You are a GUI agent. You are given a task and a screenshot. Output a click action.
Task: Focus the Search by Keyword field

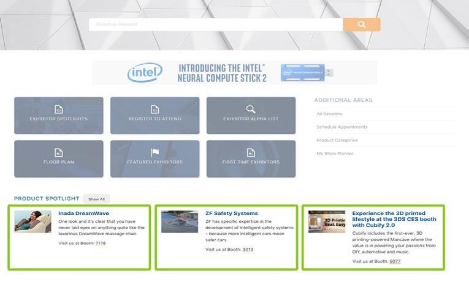[216, 24]
